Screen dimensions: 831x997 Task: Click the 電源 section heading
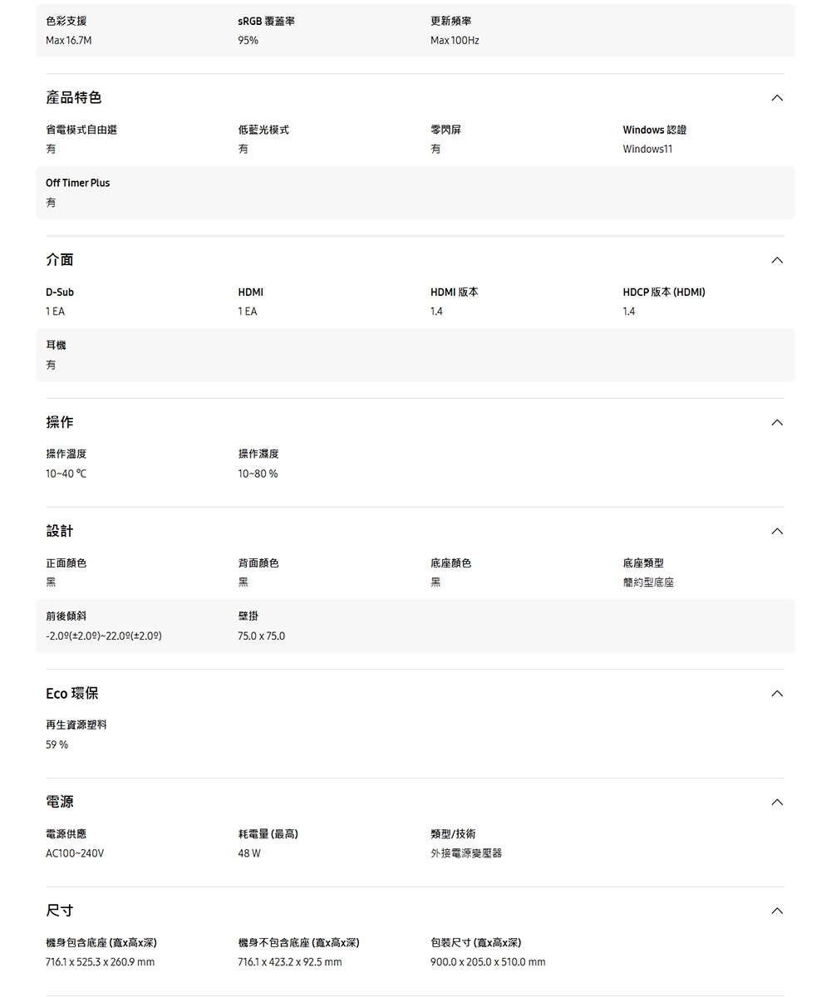60,802
